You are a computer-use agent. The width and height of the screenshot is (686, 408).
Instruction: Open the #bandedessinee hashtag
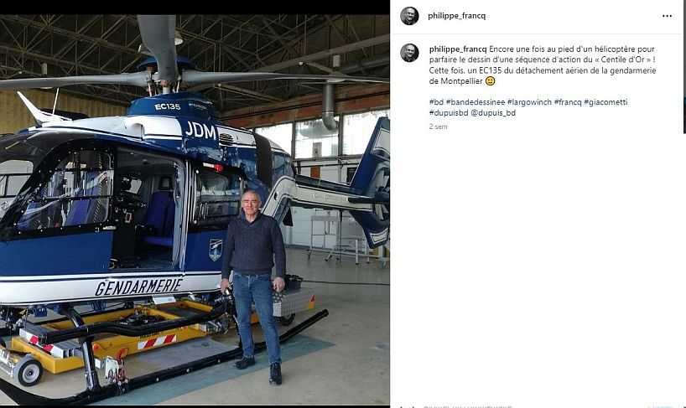[x=476, y=102]
